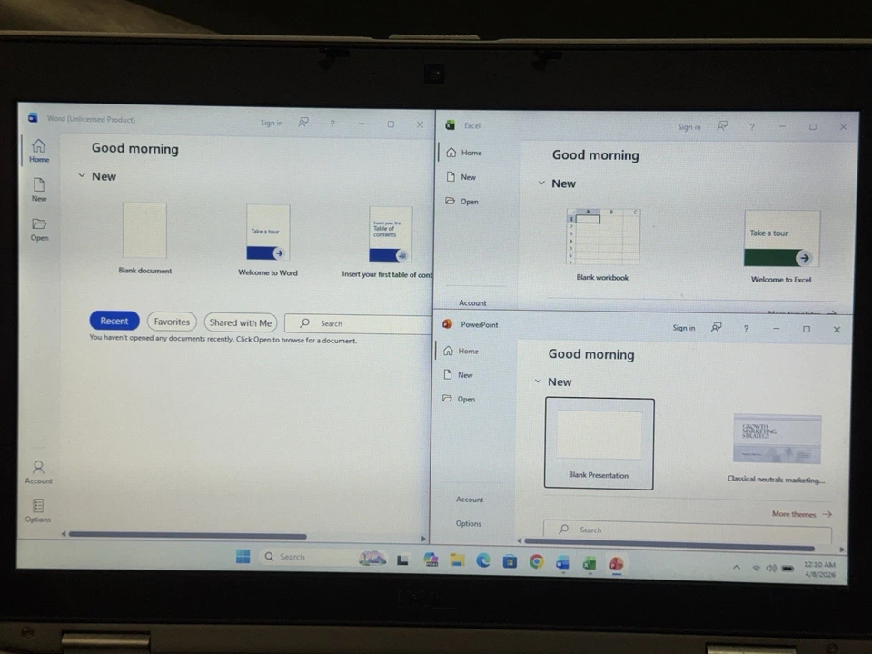The image size is (872, 654).
Task: Launch Google Chrome from the taskbar
Action: coord(536,561)
